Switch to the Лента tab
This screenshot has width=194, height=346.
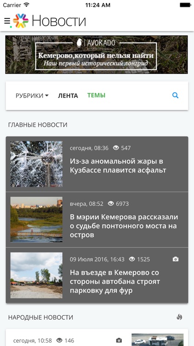[68, 96]
